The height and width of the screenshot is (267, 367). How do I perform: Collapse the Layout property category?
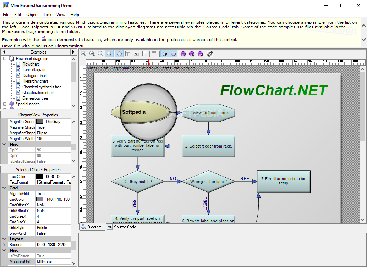pyautogui.click(x=4, y=239)
